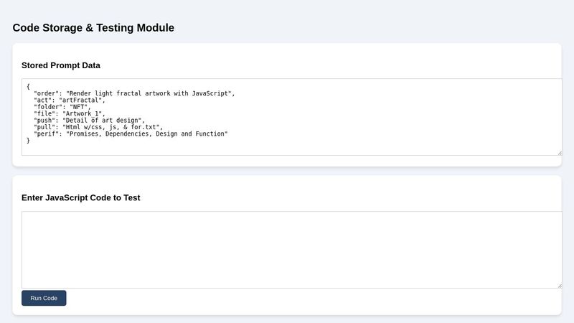This screenshot has width=574, height=323.
Task: Click resize handle of JavaScript code textarea
Action: [x=558, y=284]
